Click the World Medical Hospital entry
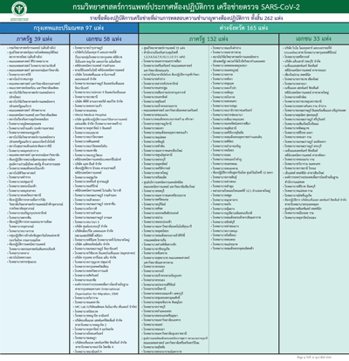Image resolution: width=349 pixels, height=361 pixels. coord(91,115)
